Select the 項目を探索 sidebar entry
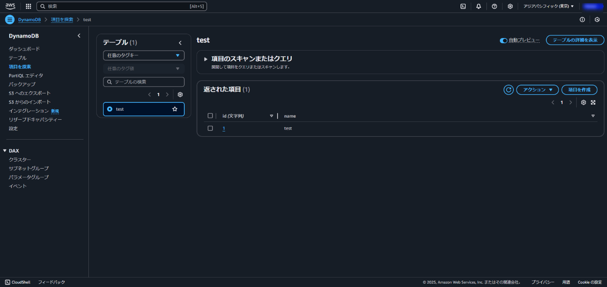This screenshot has width=607, height=287. (x=20, y=67)
